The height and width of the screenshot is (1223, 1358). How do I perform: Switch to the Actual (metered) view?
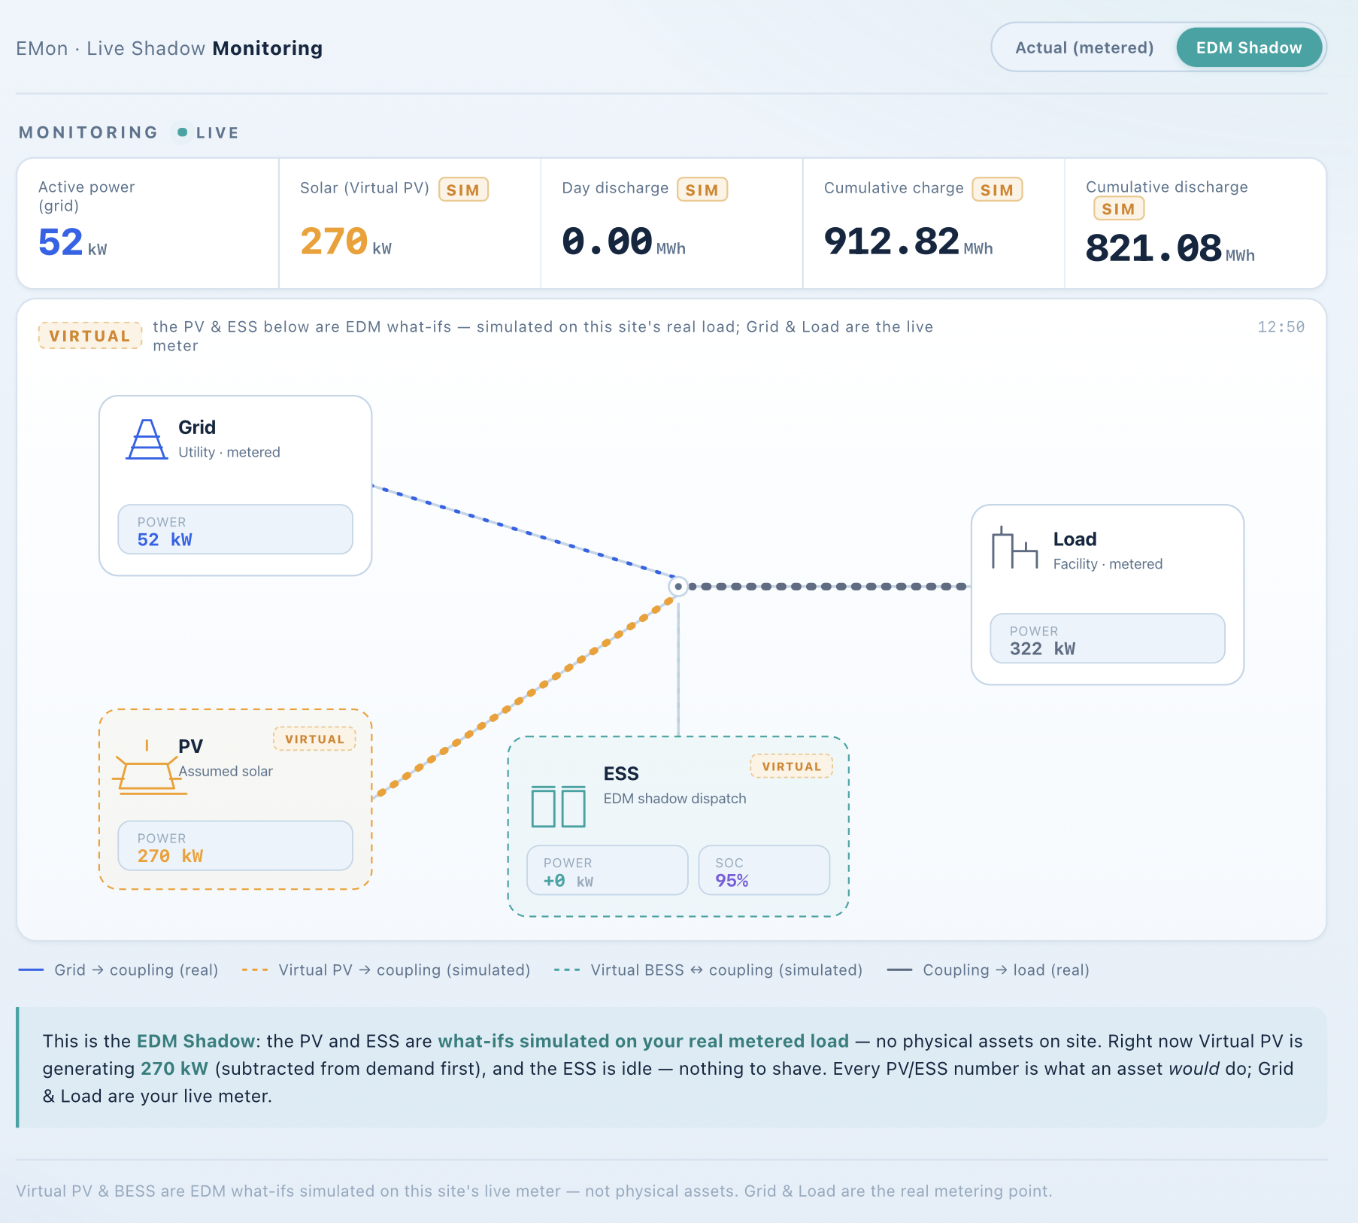1084,47
